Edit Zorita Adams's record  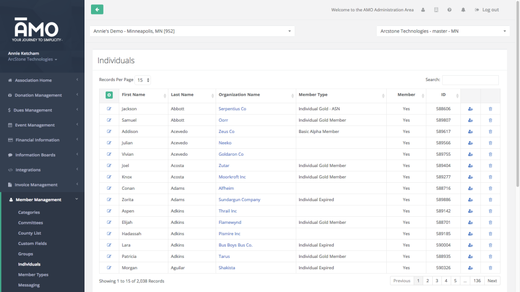[x=109, y=200]
